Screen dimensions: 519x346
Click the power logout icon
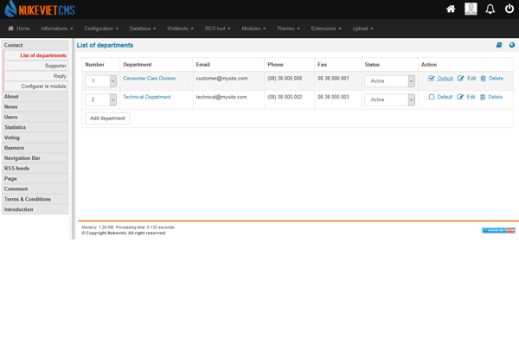509,9
